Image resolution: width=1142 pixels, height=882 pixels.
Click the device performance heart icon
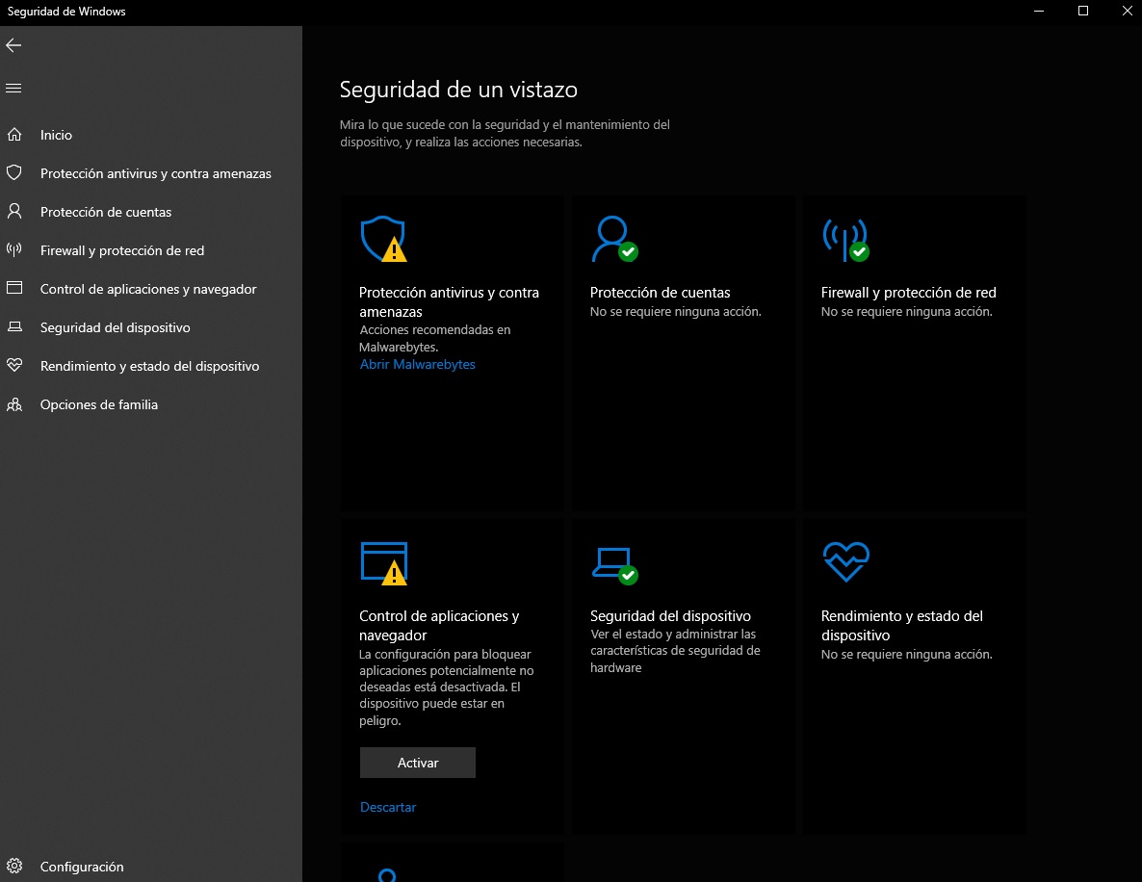coord(845,561)
